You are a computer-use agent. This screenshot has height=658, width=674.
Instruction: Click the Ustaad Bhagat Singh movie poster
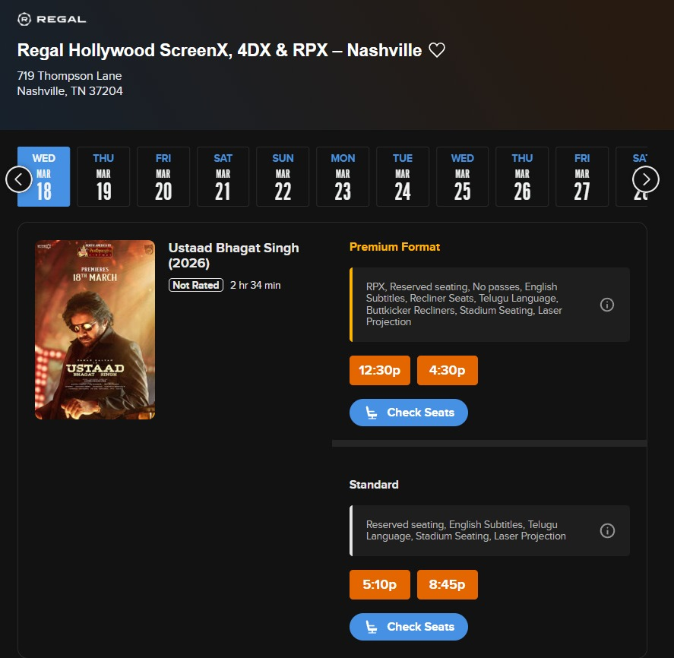(94, 330)
